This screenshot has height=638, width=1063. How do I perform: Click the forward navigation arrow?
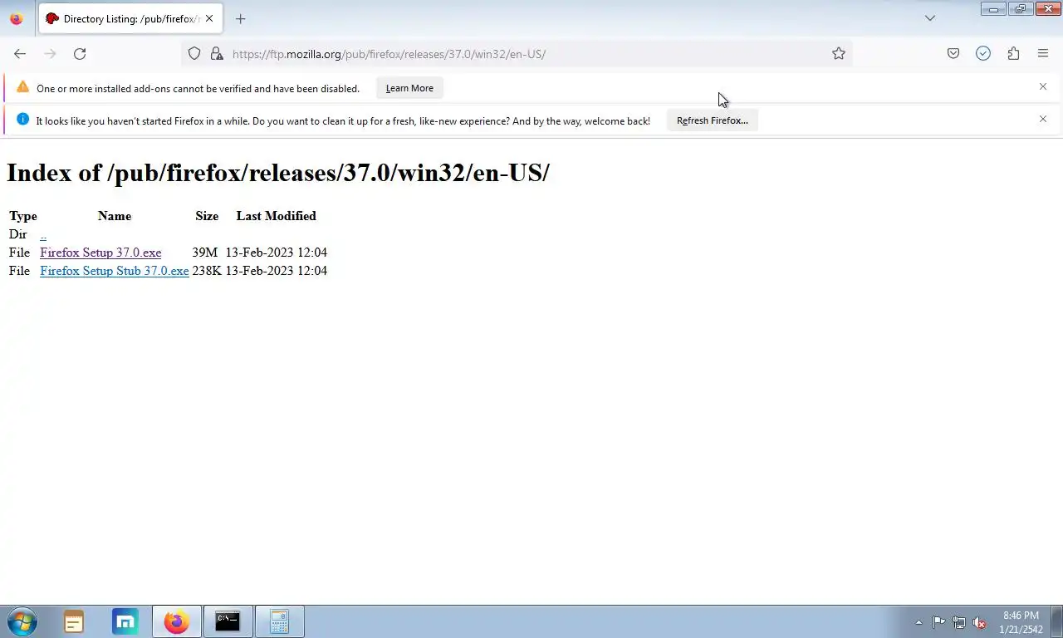[x=50, y=54]
